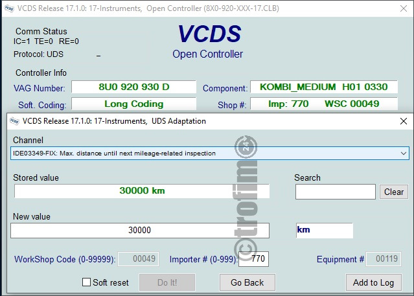This screenshot has width=414, height=296.
Task: Click the Stored value label
Action: coord(36,177)
